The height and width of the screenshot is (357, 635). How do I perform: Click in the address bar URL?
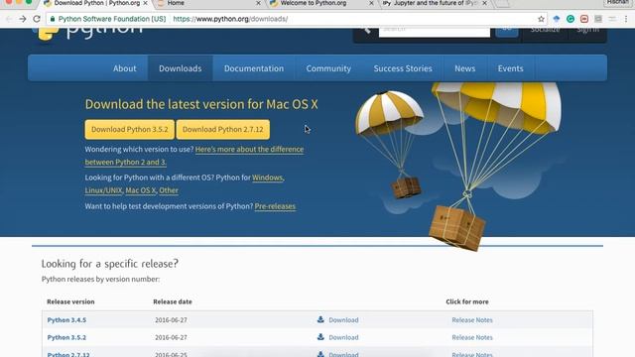230,19
